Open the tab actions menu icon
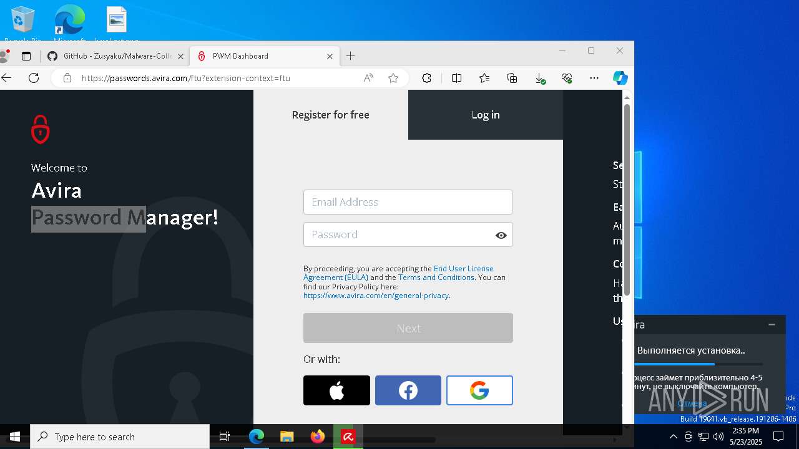The width and height of the screenshot is (799, 449). [26, 56]
